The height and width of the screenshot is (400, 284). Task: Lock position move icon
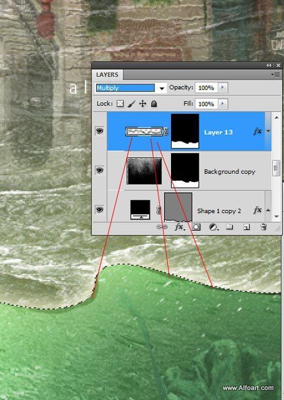[x=143, y=104]
